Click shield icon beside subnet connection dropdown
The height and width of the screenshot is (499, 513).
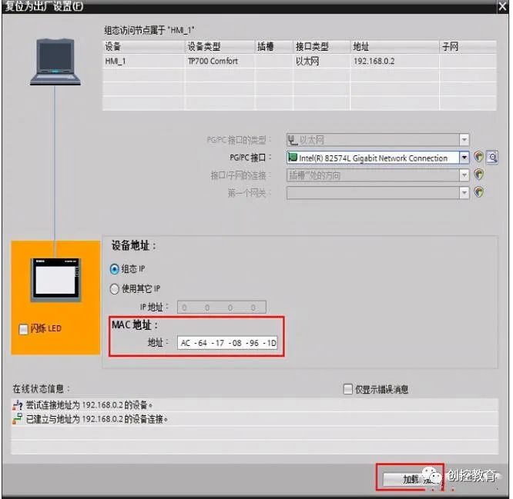pos(478,175)
